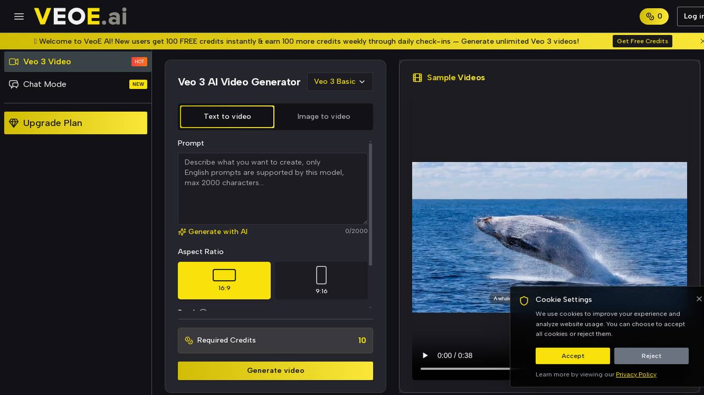Click the Veo 3 Video camera icon
The width and height of the screenshot is (704, 395).
coord(14,62)
